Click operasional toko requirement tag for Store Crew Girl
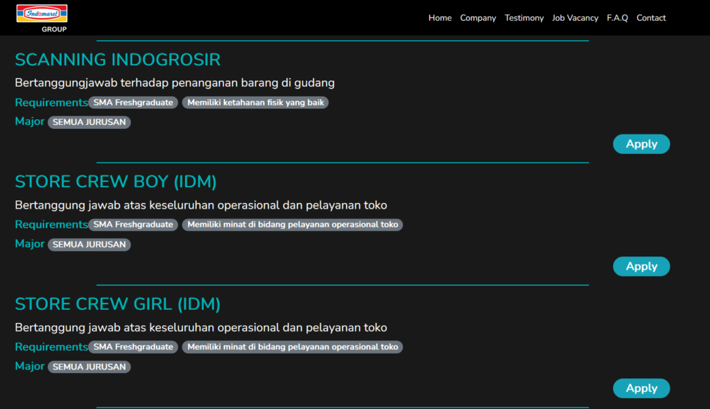 pos(293,347)
